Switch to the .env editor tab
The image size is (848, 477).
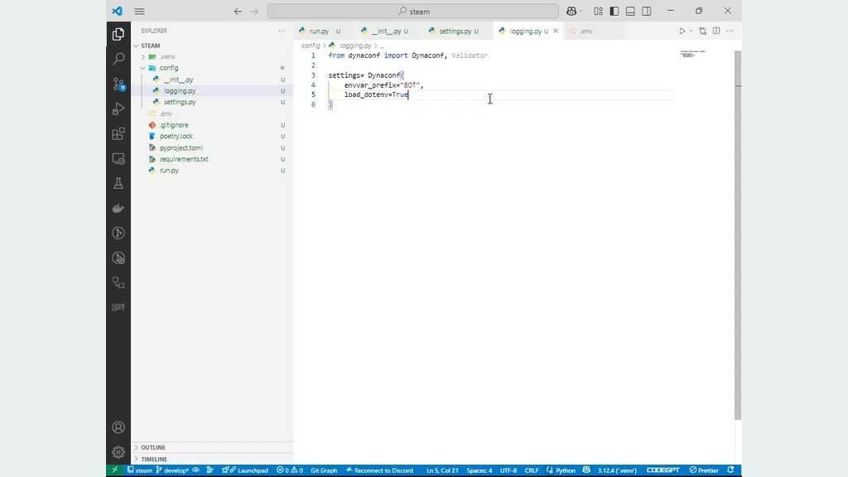[585, 31]
